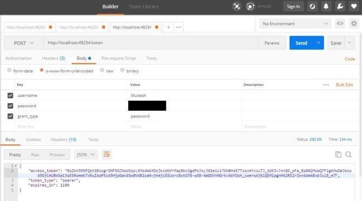Switch response view to Preview

57,155
